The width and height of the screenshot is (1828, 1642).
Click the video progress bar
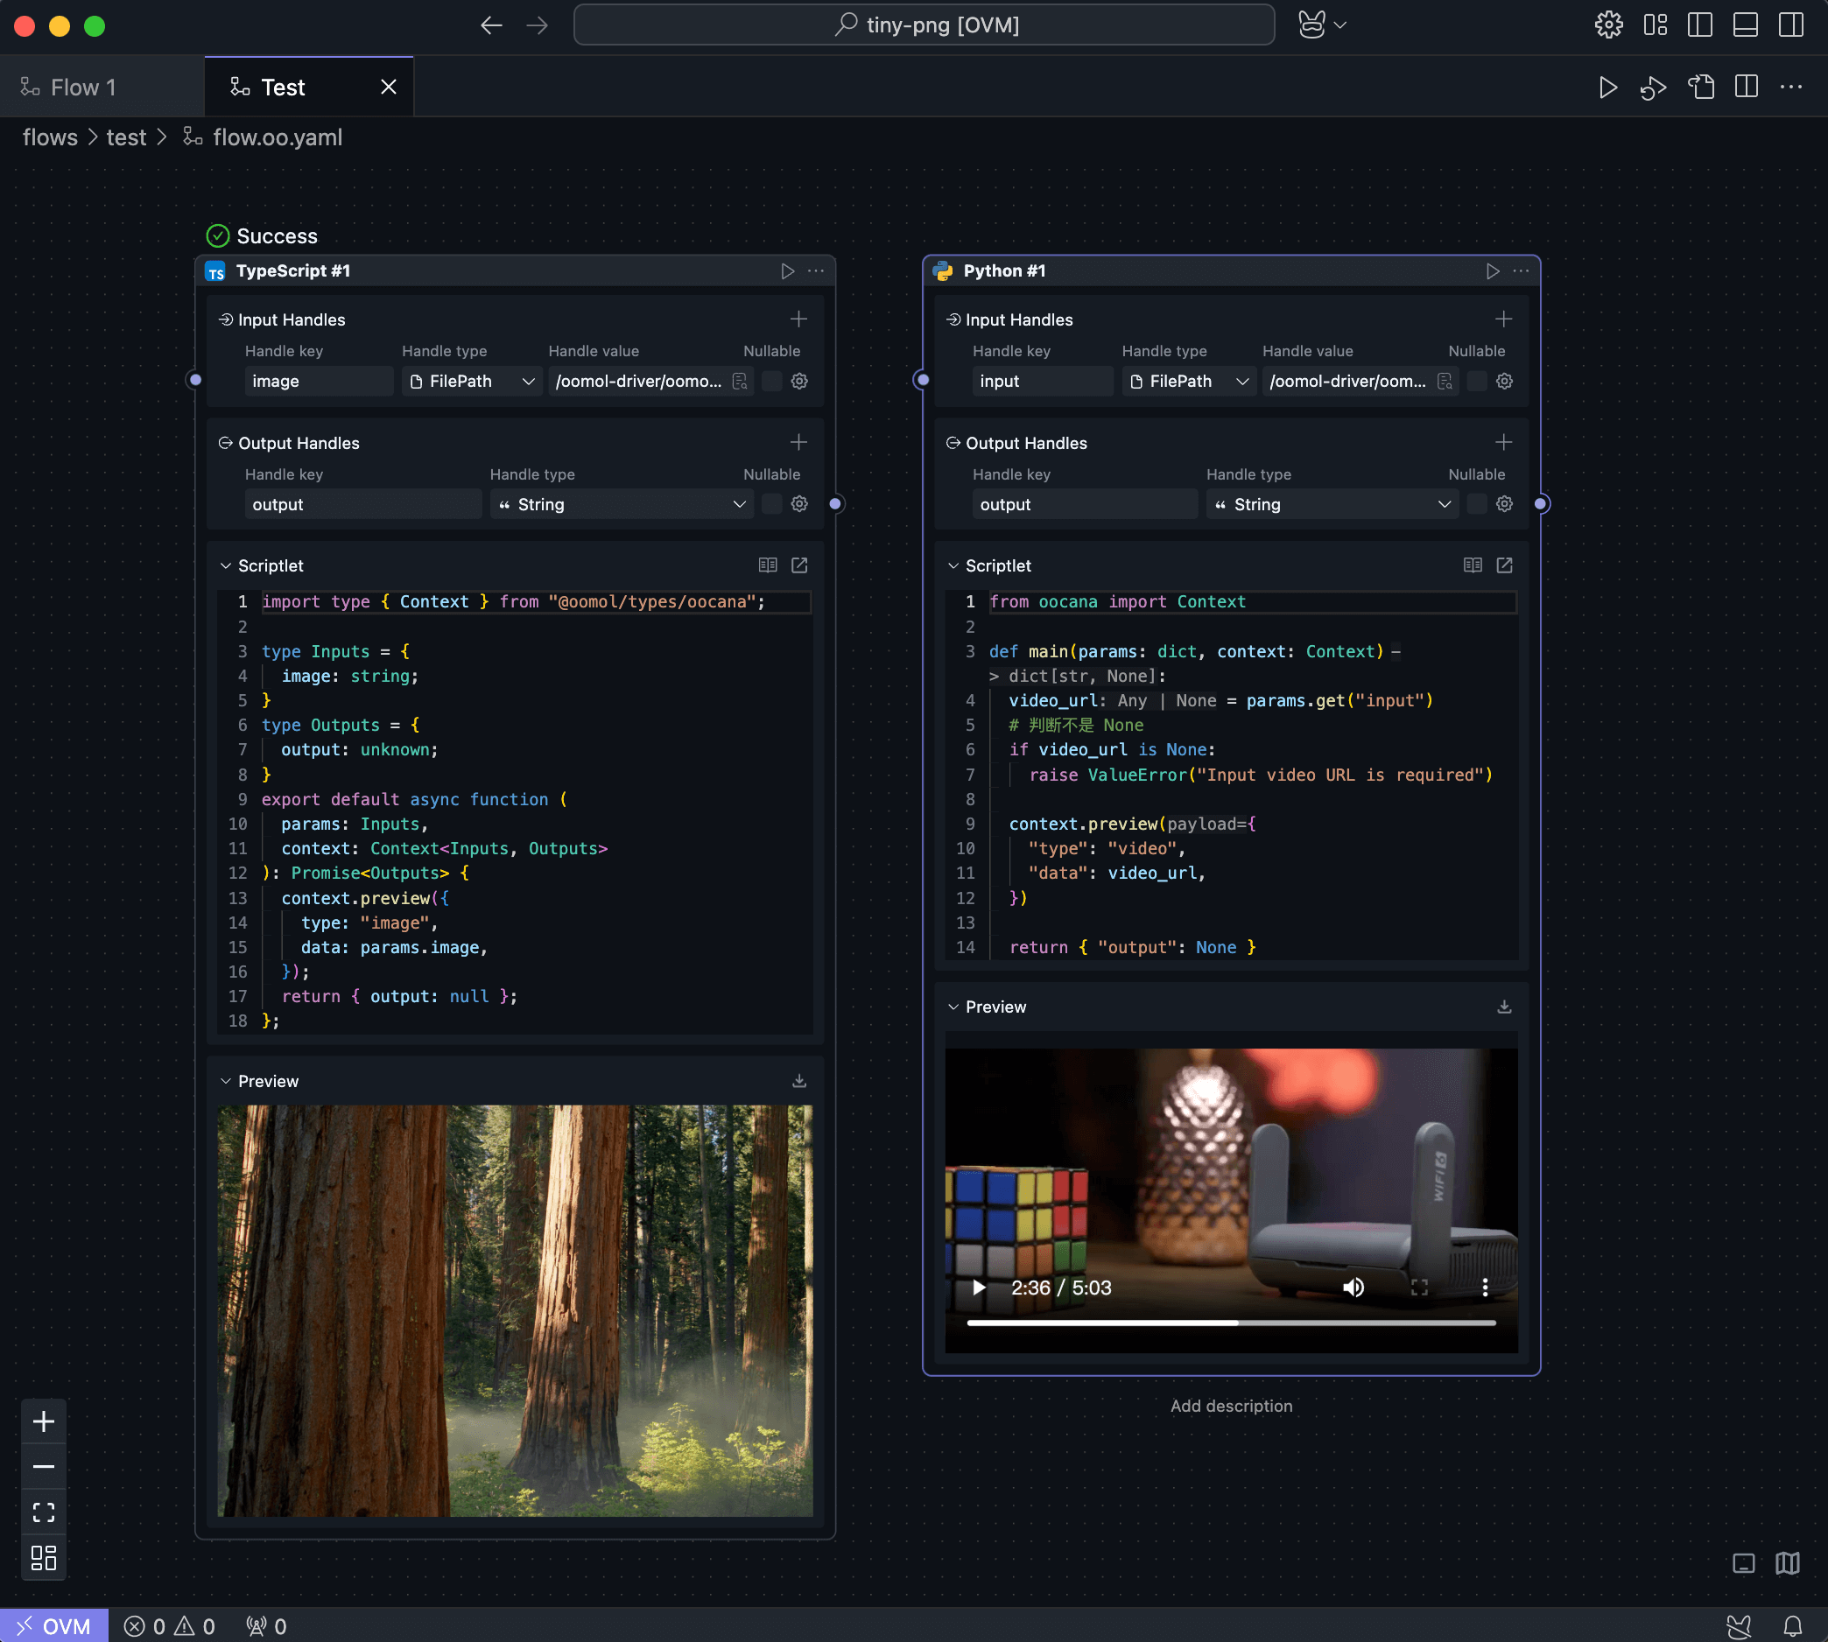coord(1231,1323)
